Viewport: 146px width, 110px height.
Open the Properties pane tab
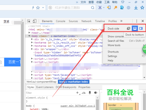(84, 87)
